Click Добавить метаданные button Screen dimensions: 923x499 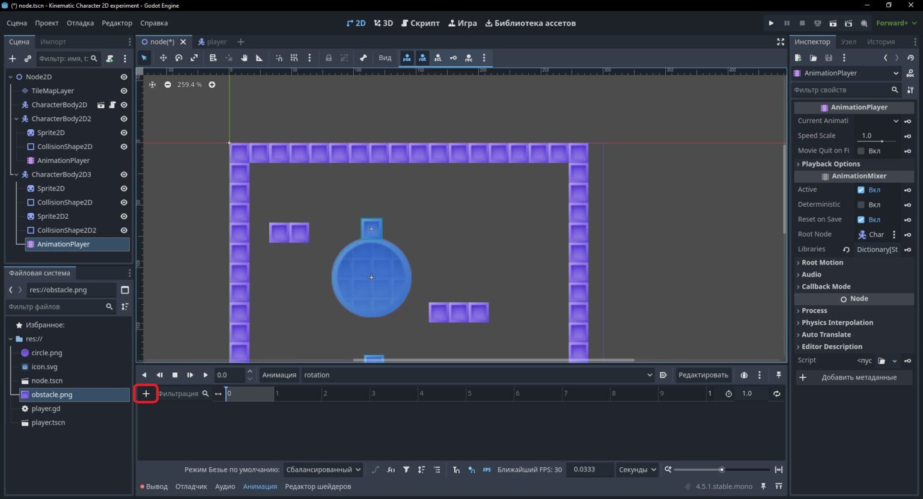pyautogui.click(x=854, y=378)
